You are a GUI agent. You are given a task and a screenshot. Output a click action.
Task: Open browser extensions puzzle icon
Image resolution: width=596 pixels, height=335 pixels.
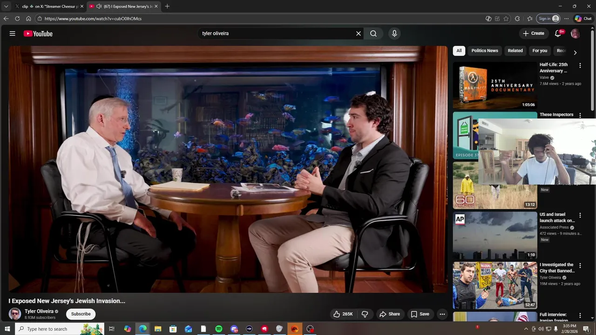517,19
